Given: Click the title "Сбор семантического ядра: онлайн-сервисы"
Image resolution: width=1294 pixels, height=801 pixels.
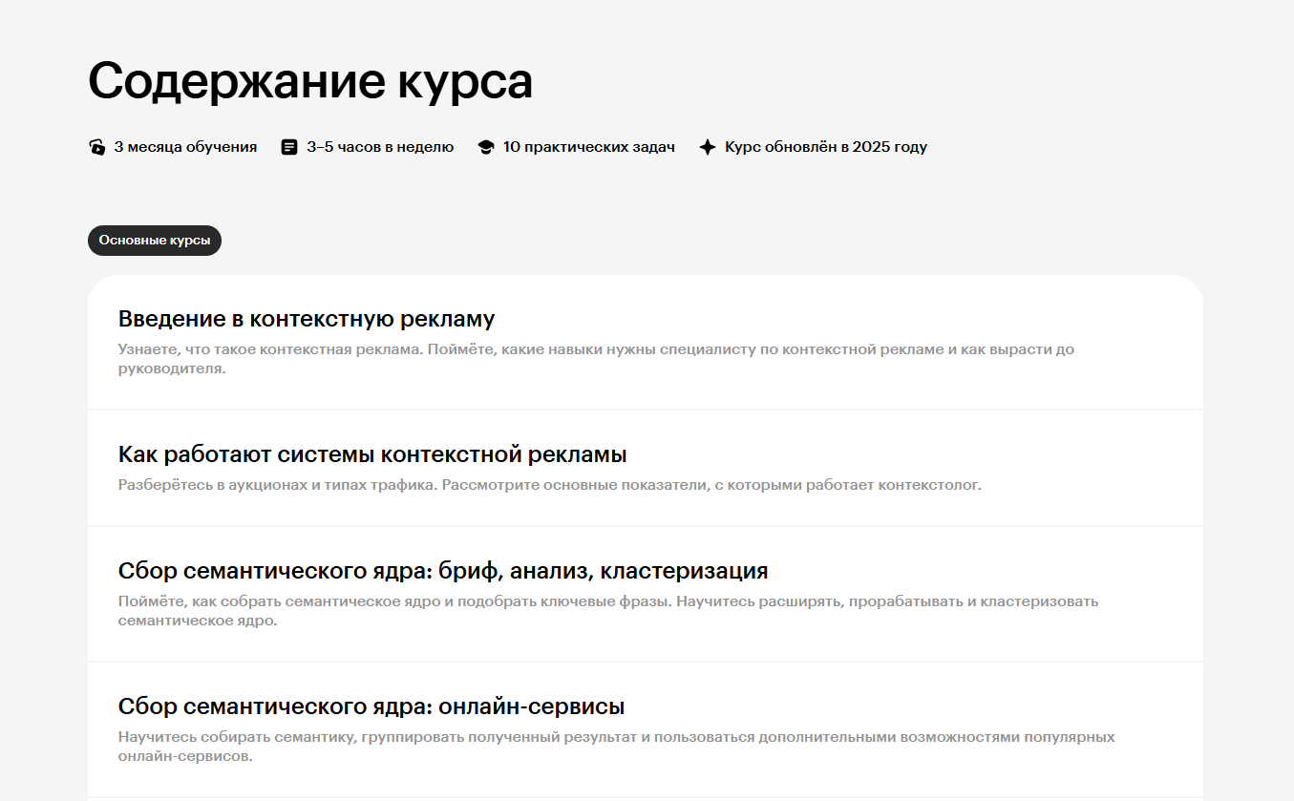Looking at the screenshot, I should pos(371,705).
